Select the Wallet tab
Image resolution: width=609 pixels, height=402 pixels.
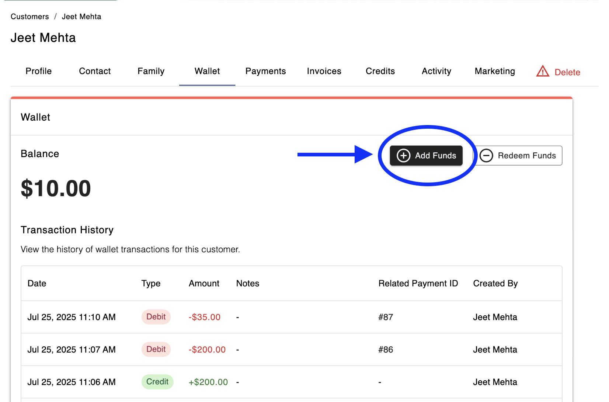click(207, 71)
